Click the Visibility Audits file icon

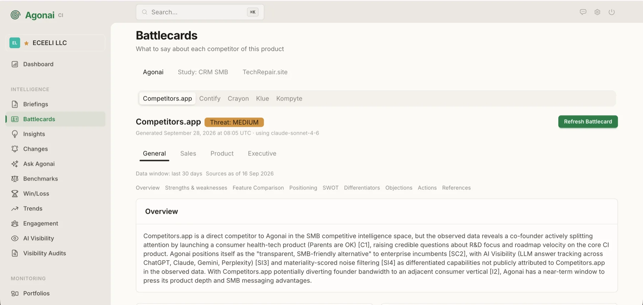(x=15, y=253)
